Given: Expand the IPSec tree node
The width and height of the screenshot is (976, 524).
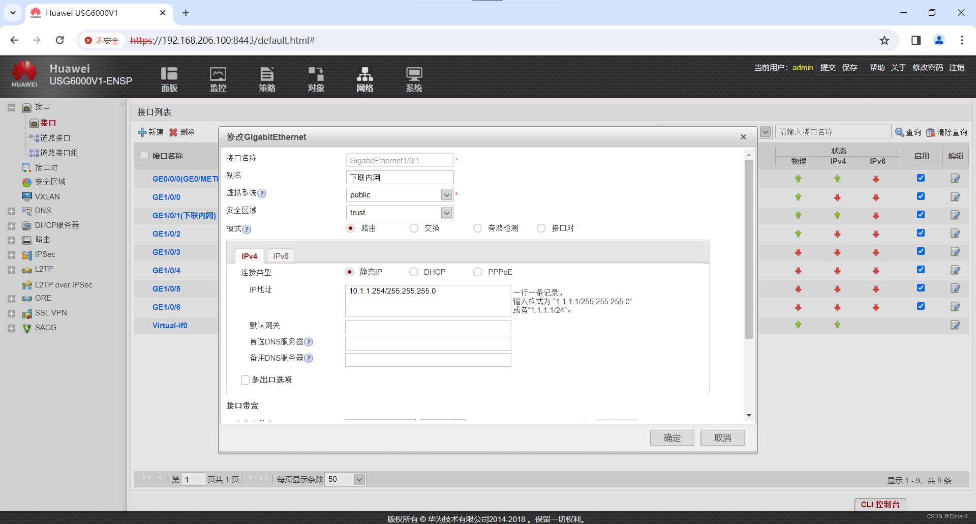Looking at the screenshot, I should click(x=11, y=255).
